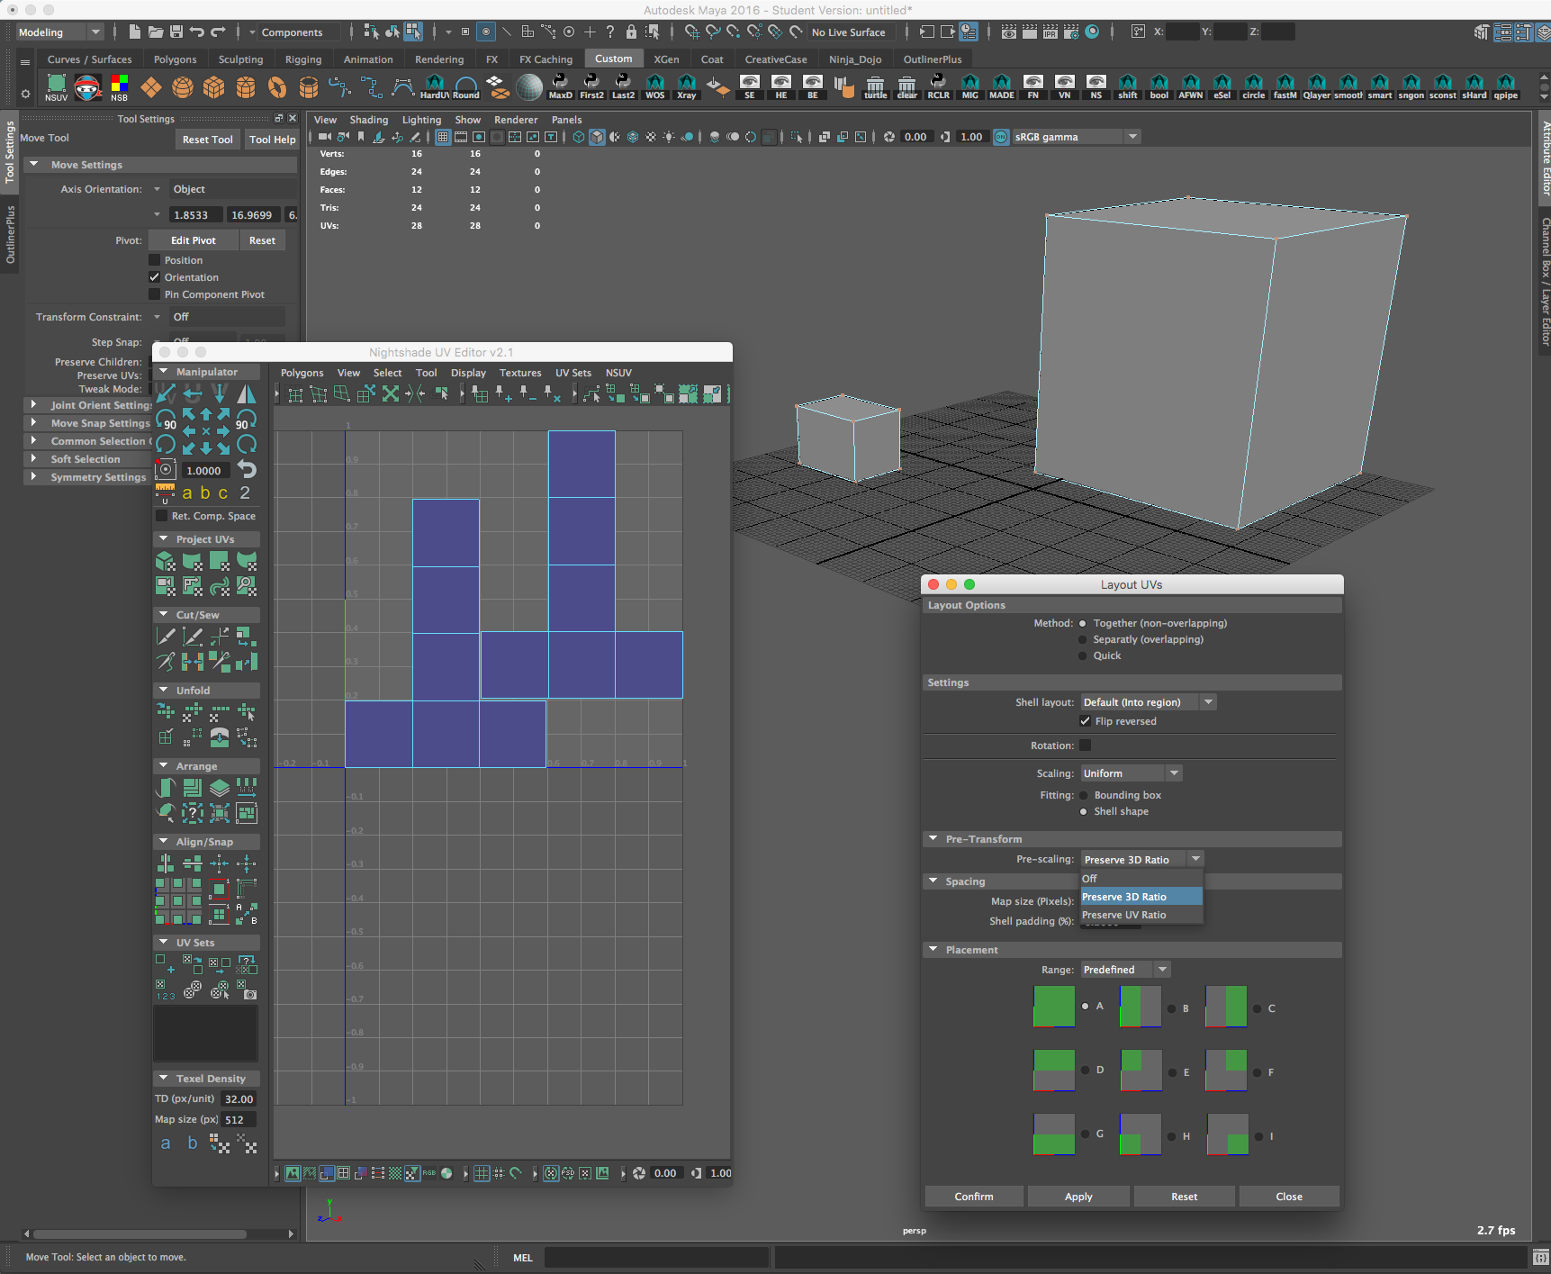The height and width of the screenshot is (1274, 1551).
Task: Toggle the Ret. Comp. Space checkbox
Action: (162, 516)
